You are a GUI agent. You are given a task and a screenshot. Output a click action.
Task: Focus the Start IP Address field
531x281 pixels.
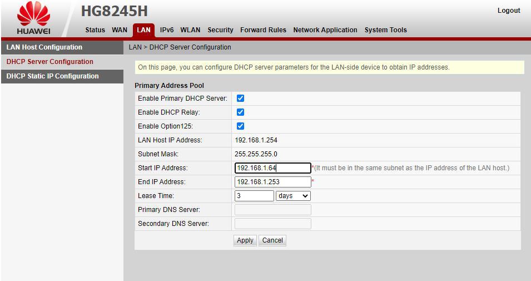272,168
